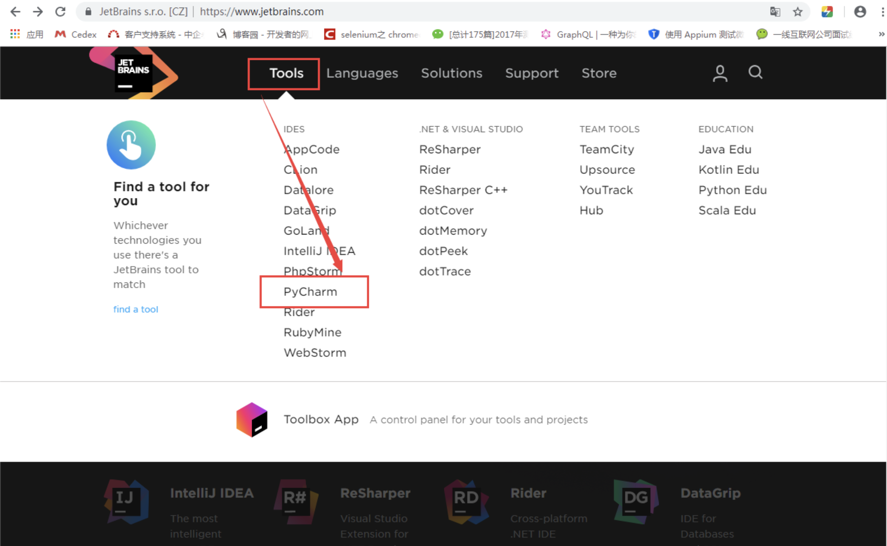
Task: Open dotCover link
Action: coord(446,210)
